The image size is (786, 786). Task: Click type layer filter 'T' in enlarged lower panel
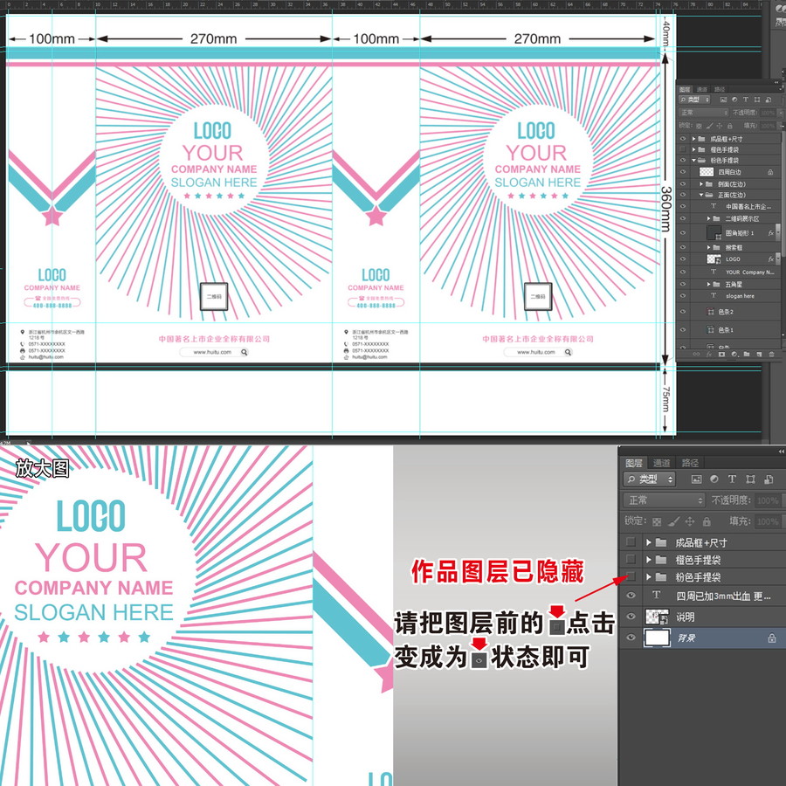732,479
